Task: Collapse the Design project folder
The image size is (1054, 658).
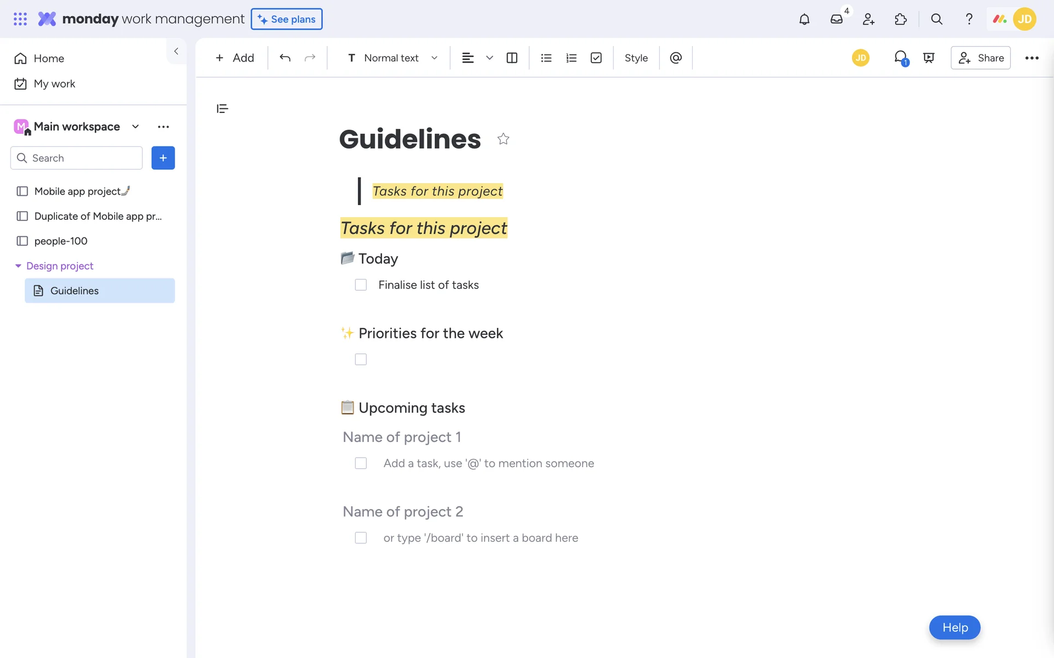Action: 18,266
